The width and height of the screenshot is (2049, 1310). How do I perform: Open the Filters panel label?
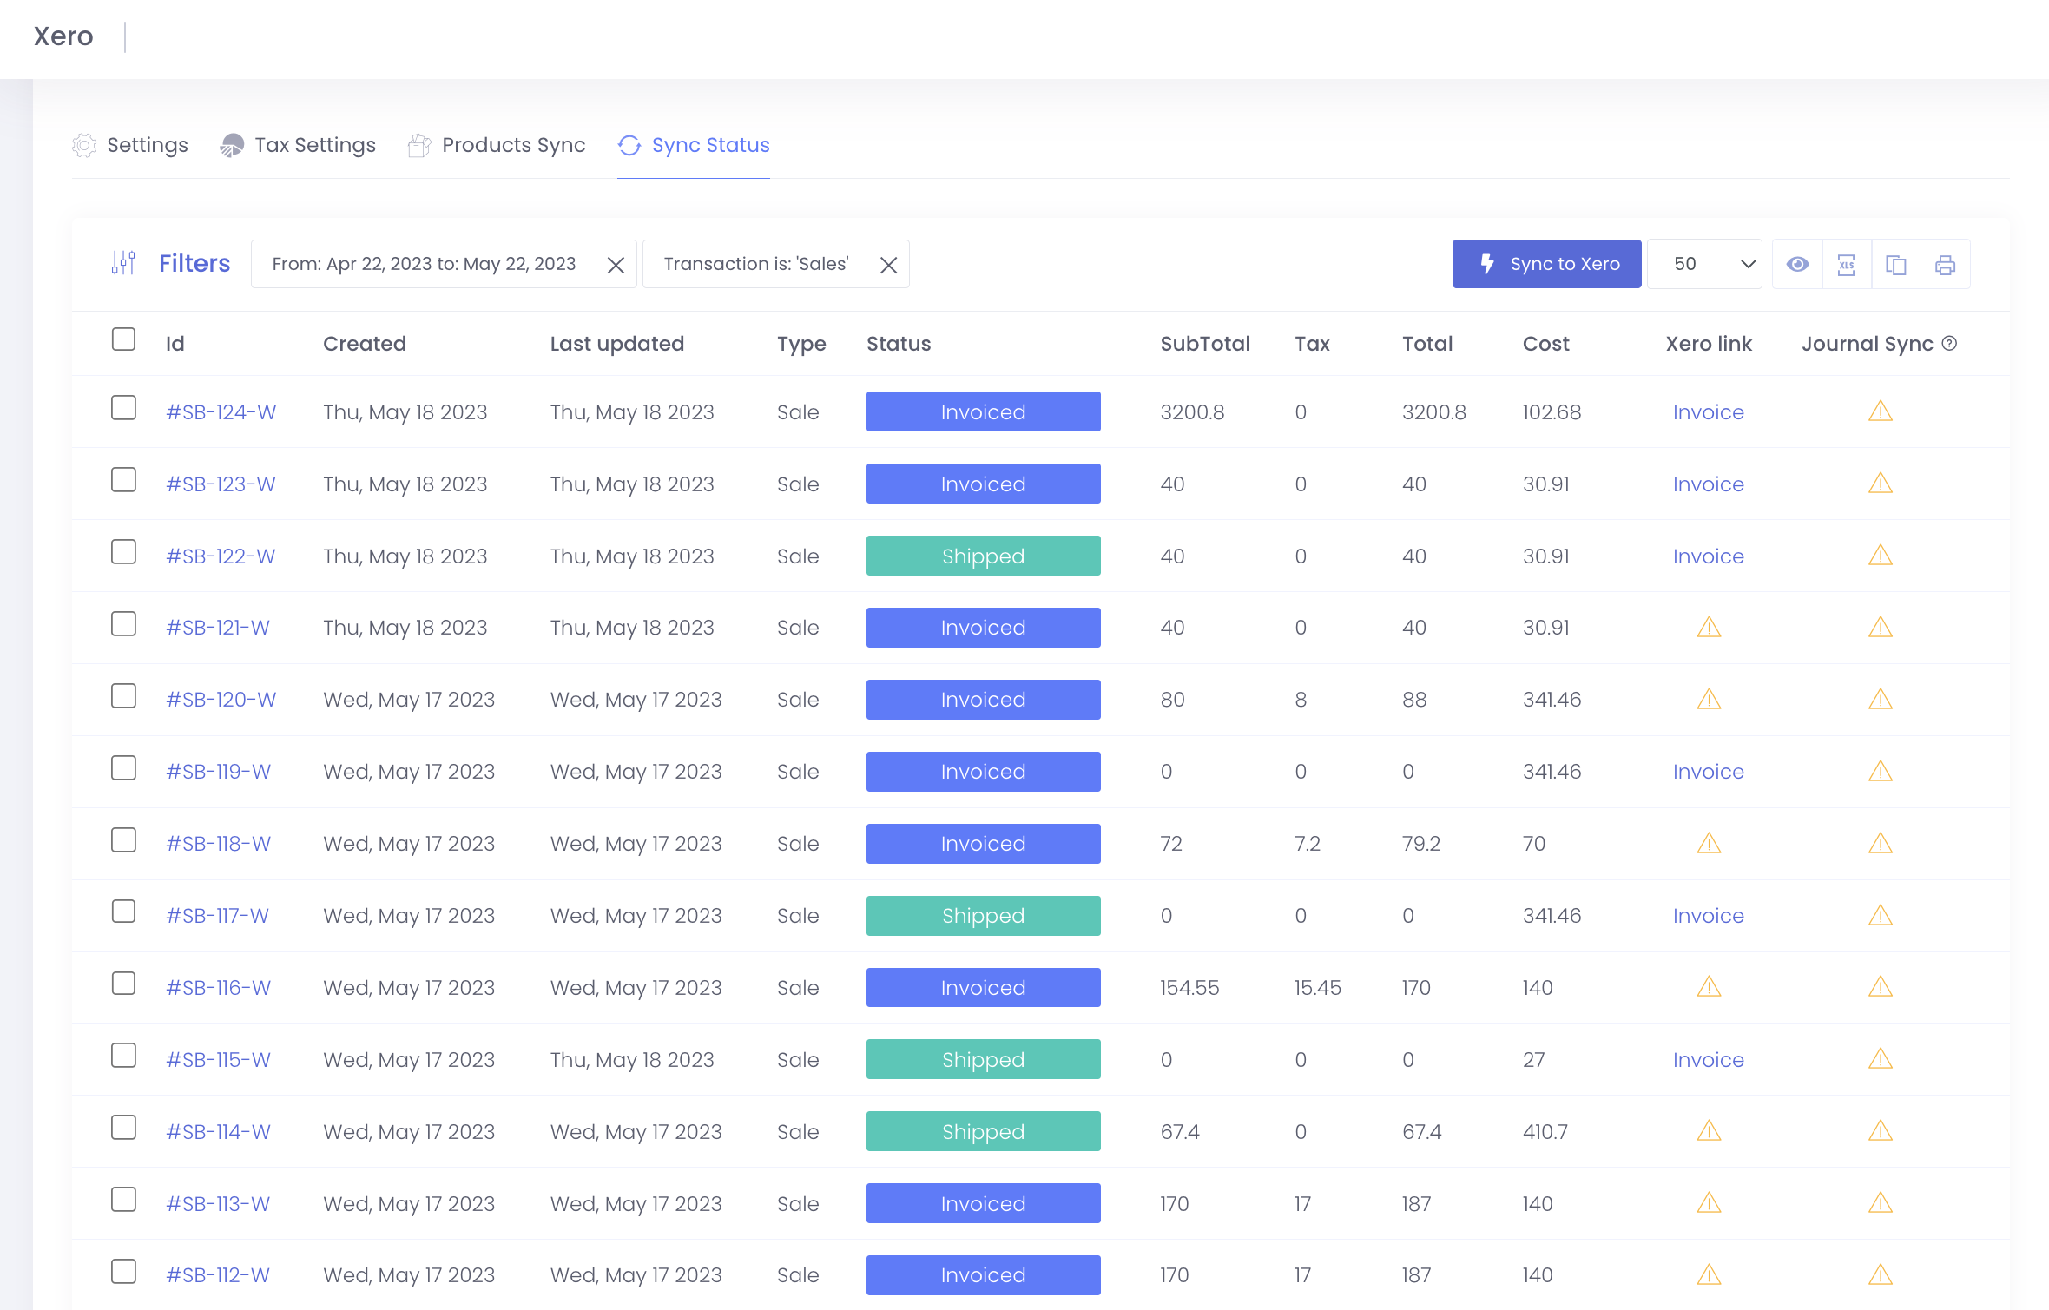tap(194, 263)
